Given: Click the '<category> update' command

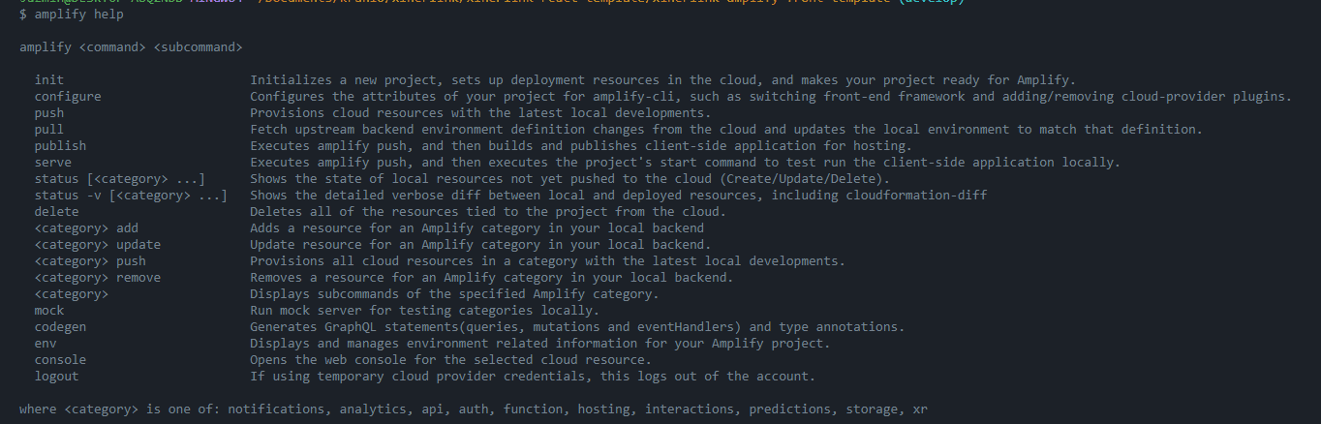Looking at the screenshot, I should click(x=97, y=245).
